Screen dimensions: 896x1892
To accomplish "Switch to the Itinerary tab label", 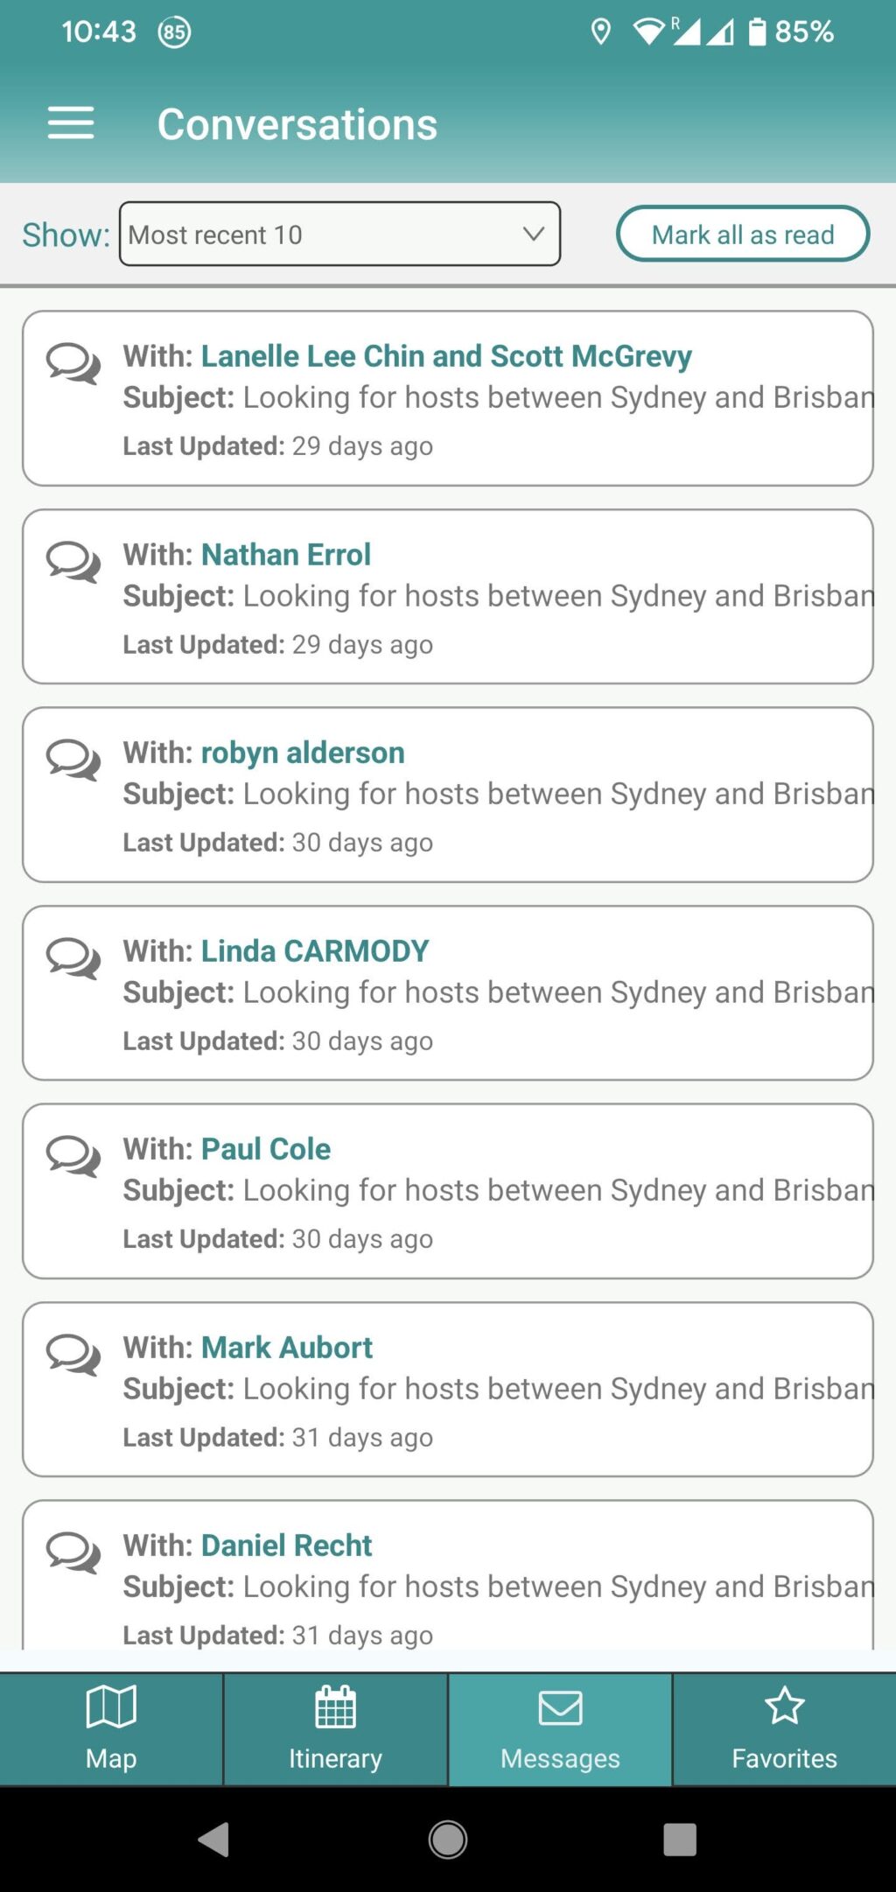I will pyautogui.click(x=335, y=1758).
